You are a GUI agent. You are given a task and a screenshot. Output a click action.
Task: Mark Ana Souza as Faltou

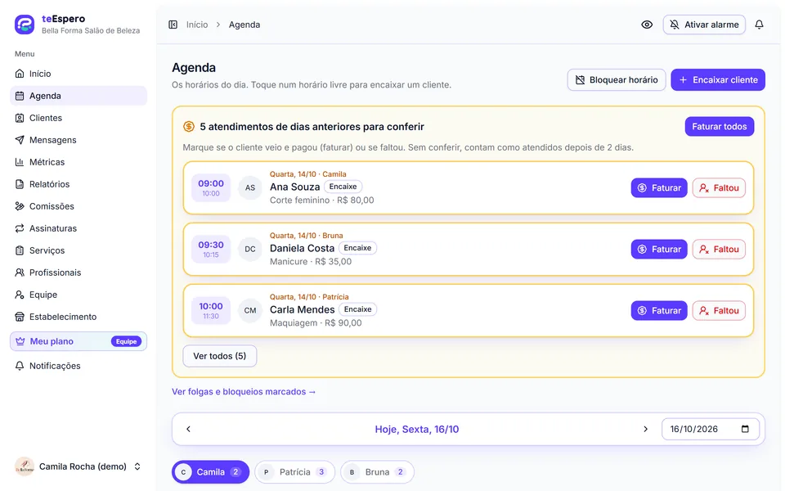point(719,188)
